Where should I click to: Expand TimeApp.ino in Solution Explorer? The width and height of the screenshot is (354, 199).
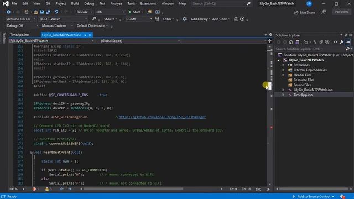pos(283,95)
